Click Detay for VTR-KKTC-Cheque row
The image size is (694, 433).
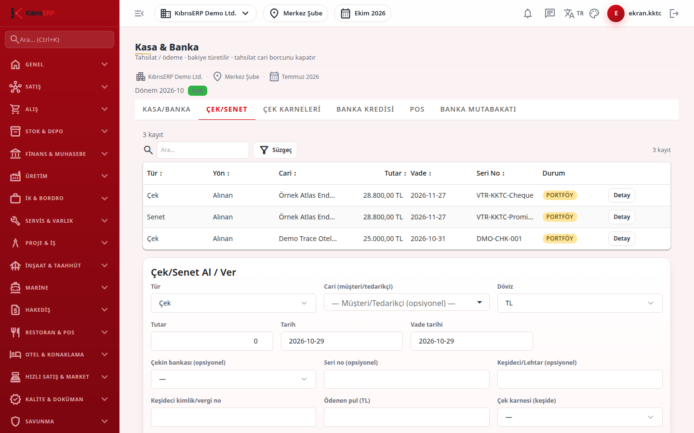click(622, 195)
